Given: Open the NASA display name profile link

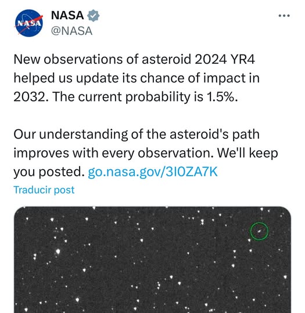Looking at the screenshot, I should tap(67, 16).
